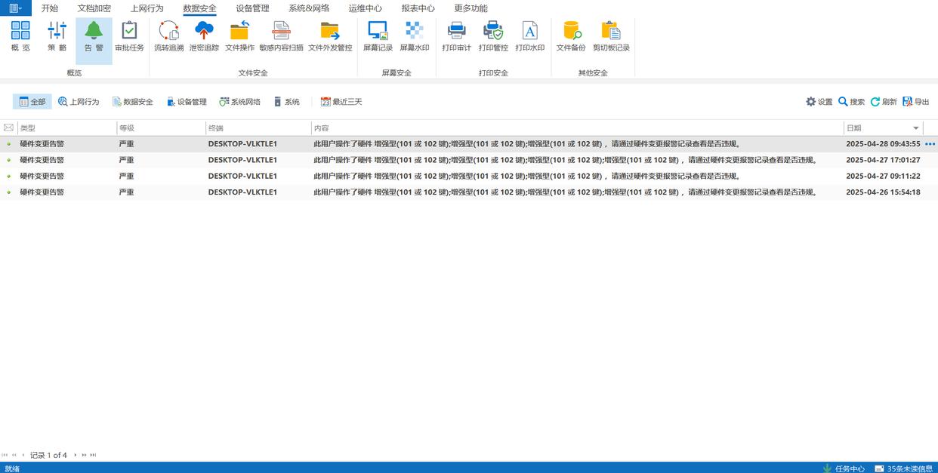Open 文件备份 file backup

click(571, 37)
